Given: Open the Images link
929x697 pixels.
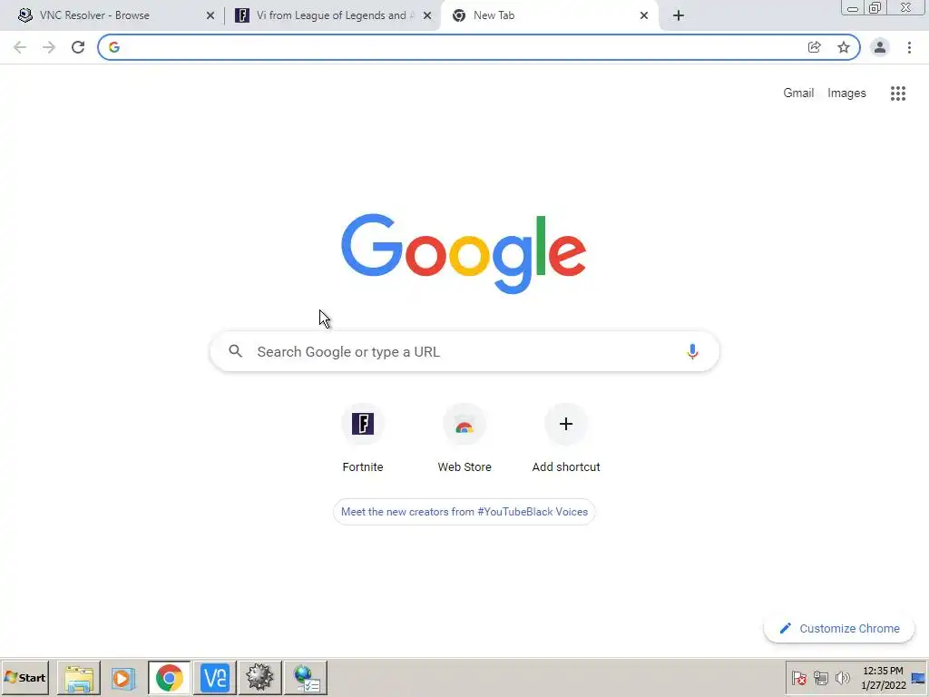Looking at the screenshot, I should click(846, 93).
